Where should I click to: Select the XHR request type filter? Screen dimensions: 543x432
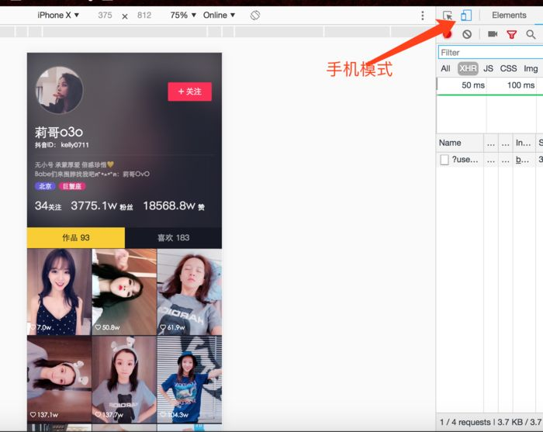tap(468, 68)
